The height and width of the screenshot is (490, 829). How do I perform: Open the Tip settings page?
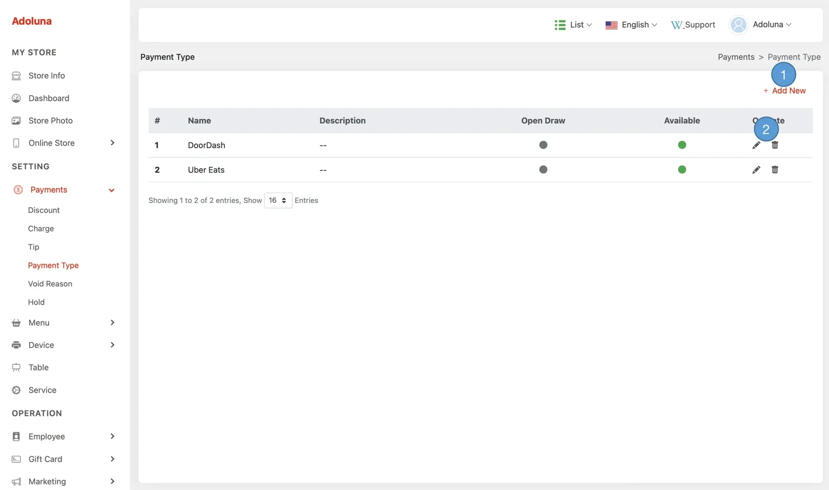[x=34, y=247]
